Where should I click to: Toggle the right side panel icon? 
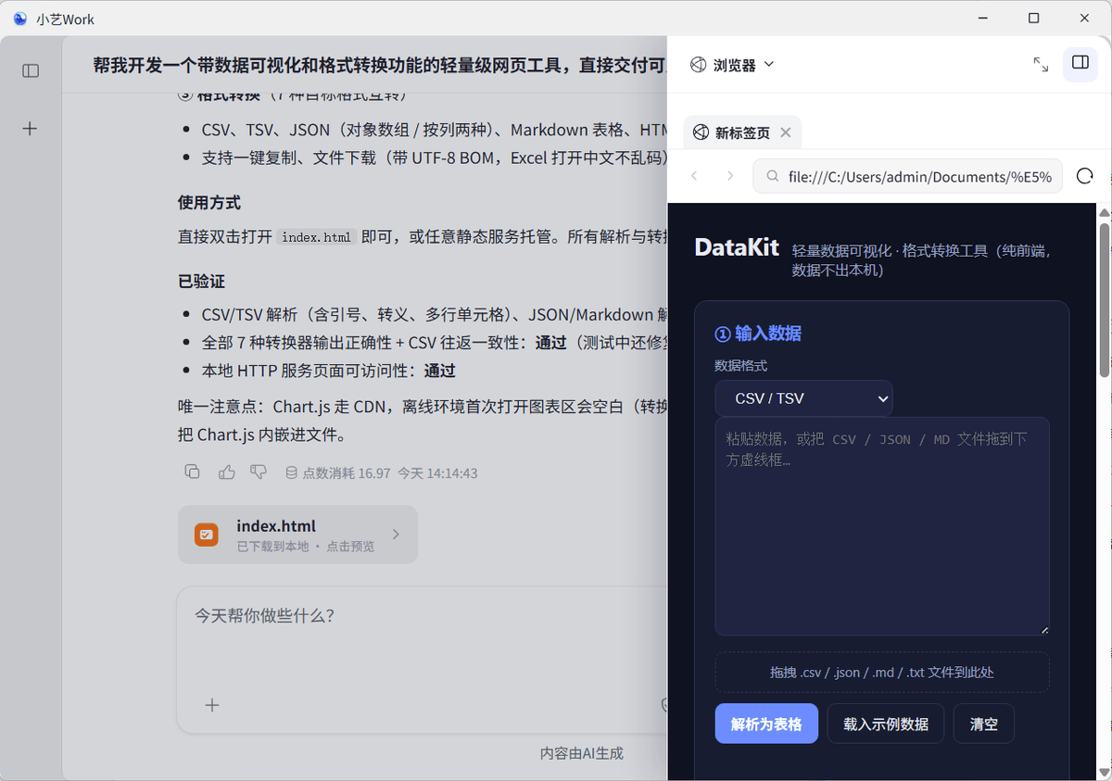[x=1080, y=63]
